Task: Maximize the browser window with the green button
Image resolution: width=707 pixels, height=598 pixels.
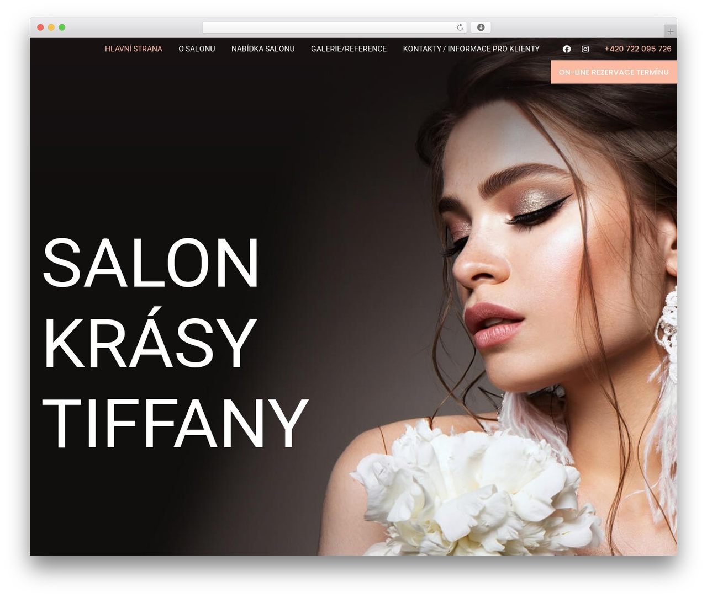Action: [x=62, y=28]
